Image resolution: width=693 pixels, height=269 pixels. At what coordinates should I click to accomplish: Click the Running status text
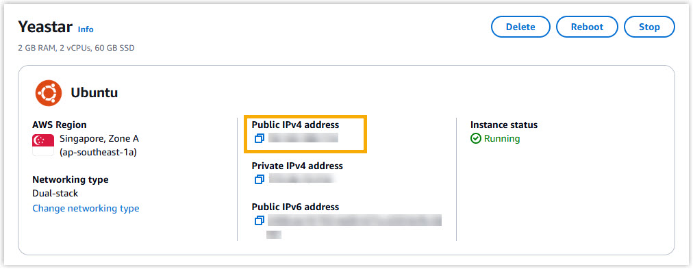502,139
